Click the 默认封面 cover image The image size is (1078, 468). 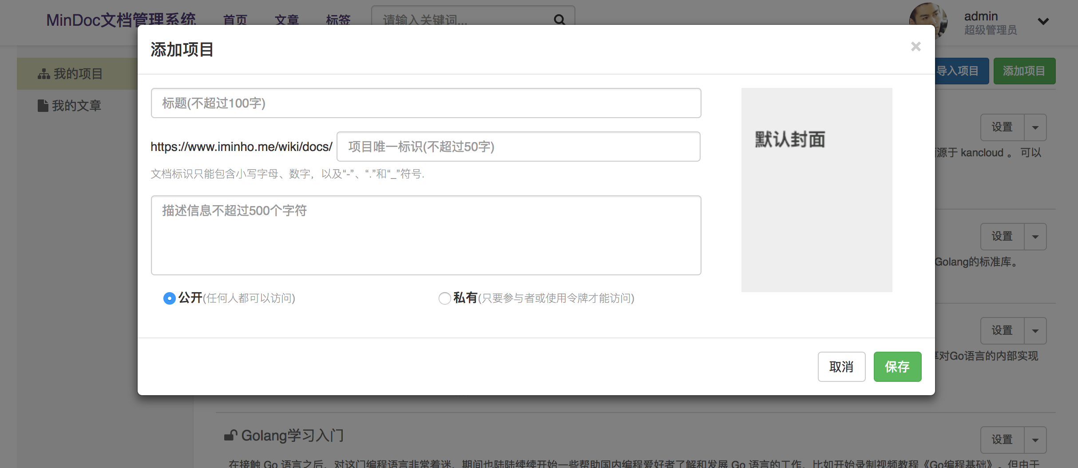816,190
